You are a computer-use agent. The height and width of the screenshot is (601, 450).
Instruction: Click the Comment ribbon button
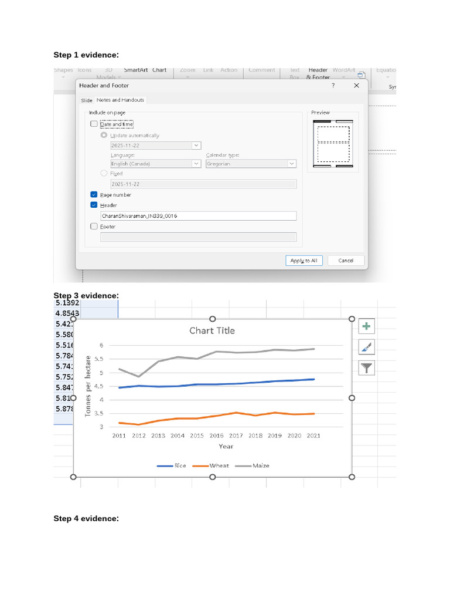[262, 70]
